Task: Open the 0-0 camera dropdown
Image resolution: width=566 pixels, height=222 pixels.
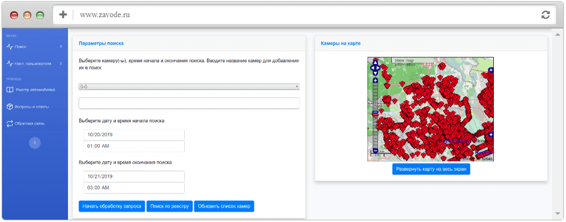Action: point(189,87)
